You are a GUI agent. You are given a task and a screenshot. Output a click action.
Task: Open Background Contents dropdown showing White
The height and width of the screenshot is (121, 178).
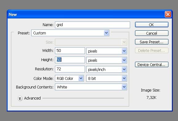click(91, 87)
